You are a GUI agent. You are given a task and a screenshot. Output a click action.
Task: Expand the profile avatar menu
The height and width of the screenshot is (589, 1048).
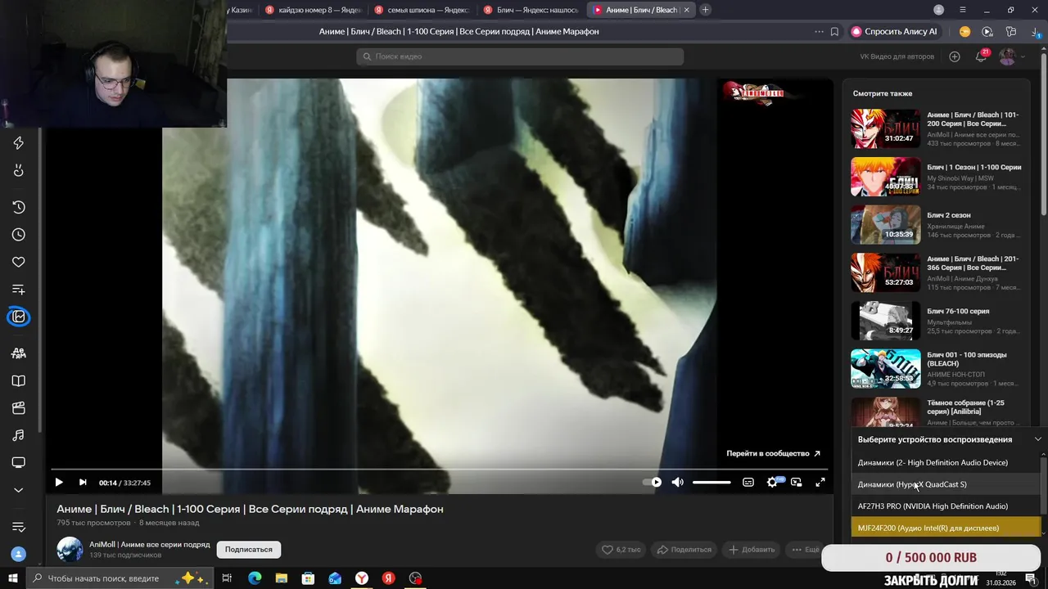tap(1011, 56)
